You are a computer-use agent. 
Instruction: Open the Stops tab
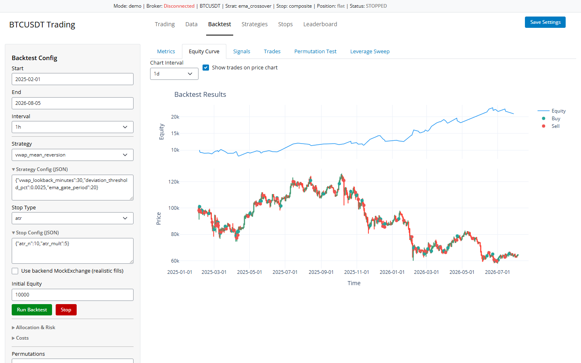(286, 24)
